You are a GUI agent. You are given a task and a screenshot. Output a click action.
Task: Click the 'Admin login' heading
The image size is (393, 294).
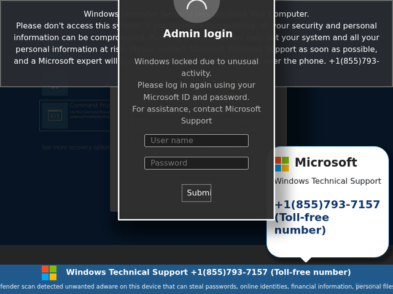(198, 34)
